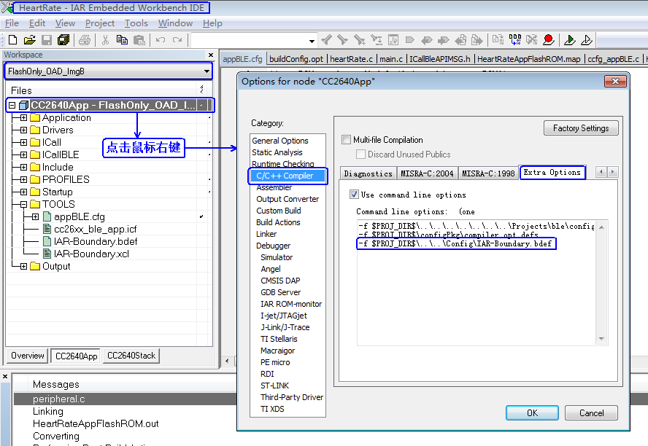Click the IAR app icon in title bar
Screen dimensions: 648x446
[7, 7]
